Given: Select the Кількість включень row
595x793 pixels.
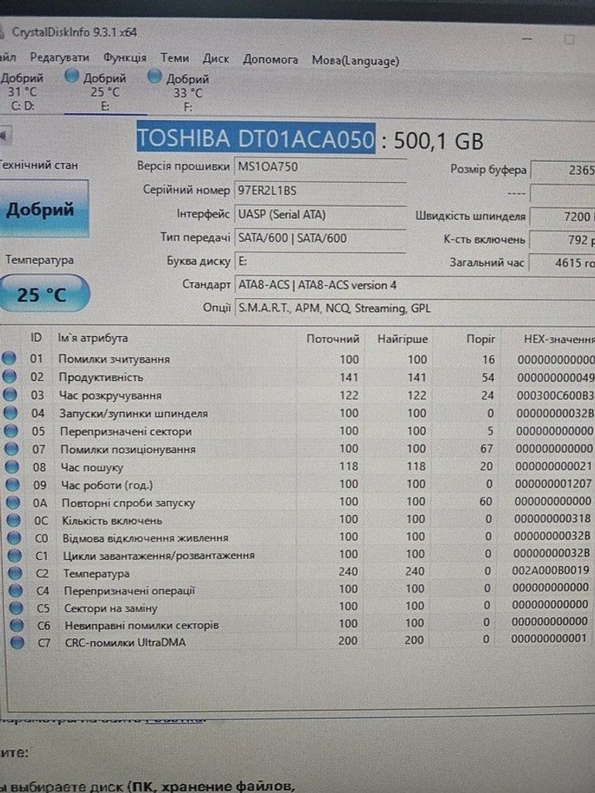Looking at the screenshot, I should 298,520.
